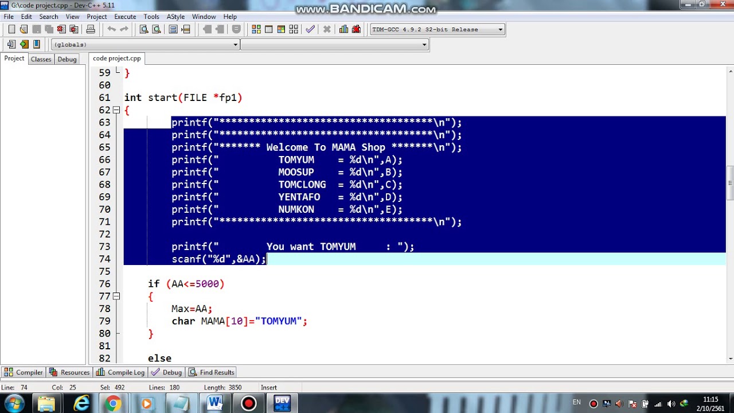The height and width of the screenshot is (413, 734).
Task: Click the editor scrollbar down arrow
Action: click(730, 359)
